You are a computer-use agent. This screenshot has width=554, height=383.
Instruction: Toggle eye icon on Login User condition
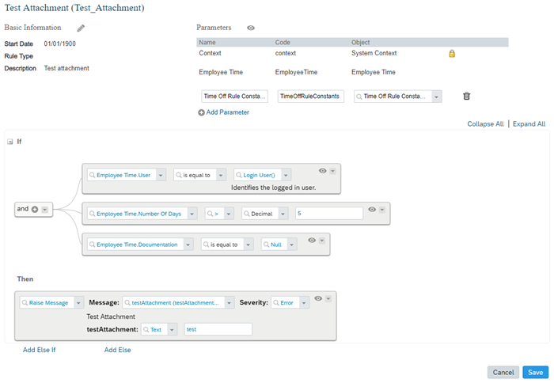point(322,171)
